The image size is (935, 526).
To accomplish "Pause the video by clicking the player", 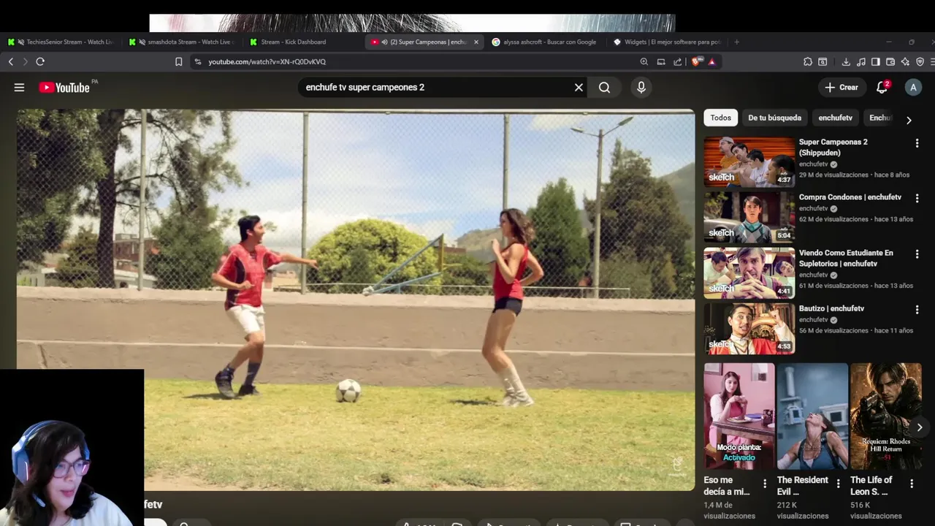I will coord(356,300).
